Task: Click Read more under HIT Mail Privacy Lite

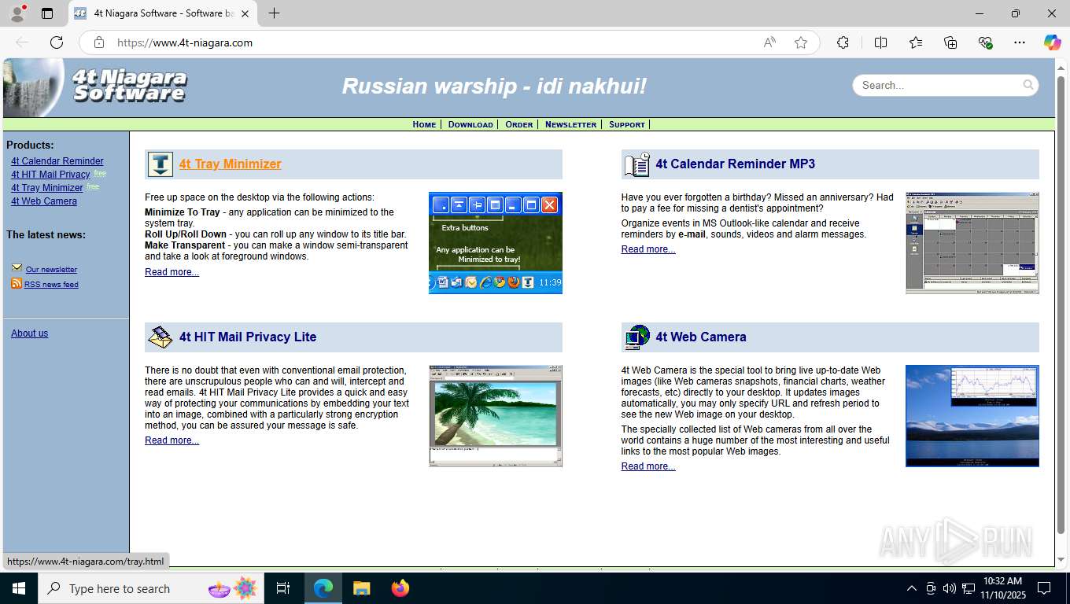Action: click(172, 440)
